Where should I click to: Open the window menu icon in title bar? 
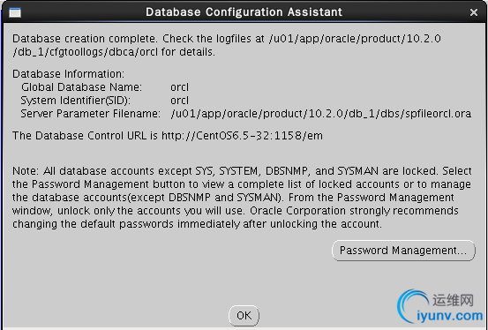(x=15, y=12)
